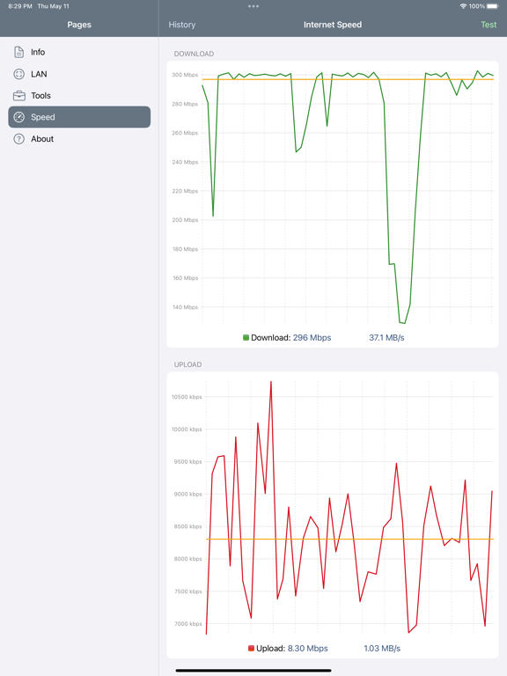Click the LAN scan icon
This screenshot has width=507, height=676.
pos(19,74)
